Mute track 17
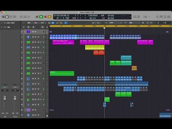The image size is (172, 129). point(33,115)
